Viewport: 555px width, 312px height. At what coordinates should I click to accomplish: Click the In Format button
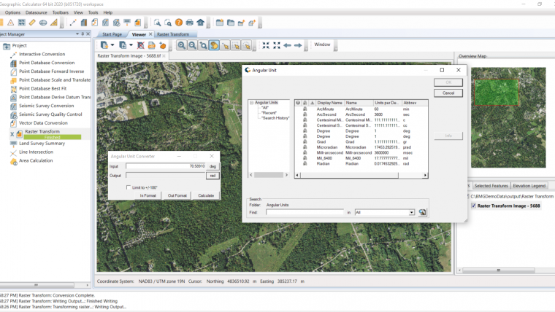coord(148,195)
